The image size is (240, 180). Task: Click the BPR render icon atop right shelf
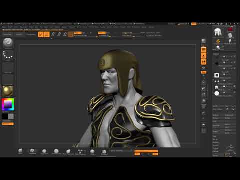tap(204, 41)
